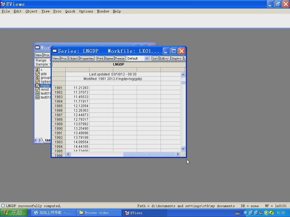Image resolution: width=290 pixels, height=217 pixels.
Task: Select gdp series icon in workfile
Action: [37, 74]
